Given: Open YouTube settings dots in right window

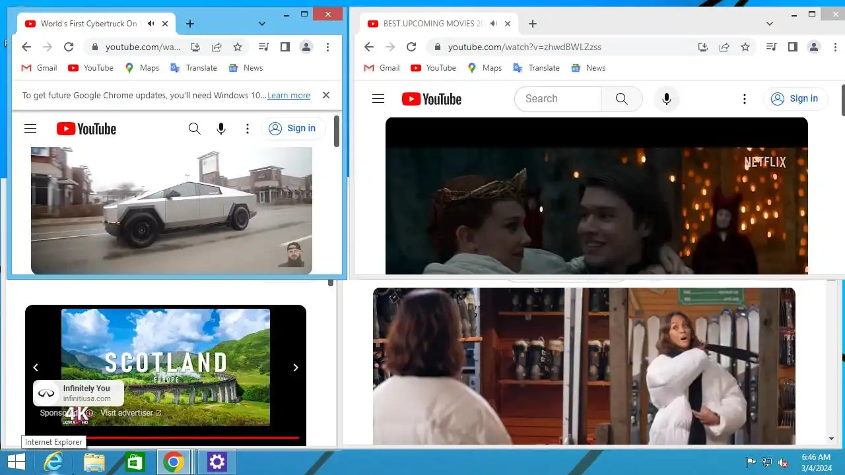Looking at the screenshot, I should click(x=745, y=99).
